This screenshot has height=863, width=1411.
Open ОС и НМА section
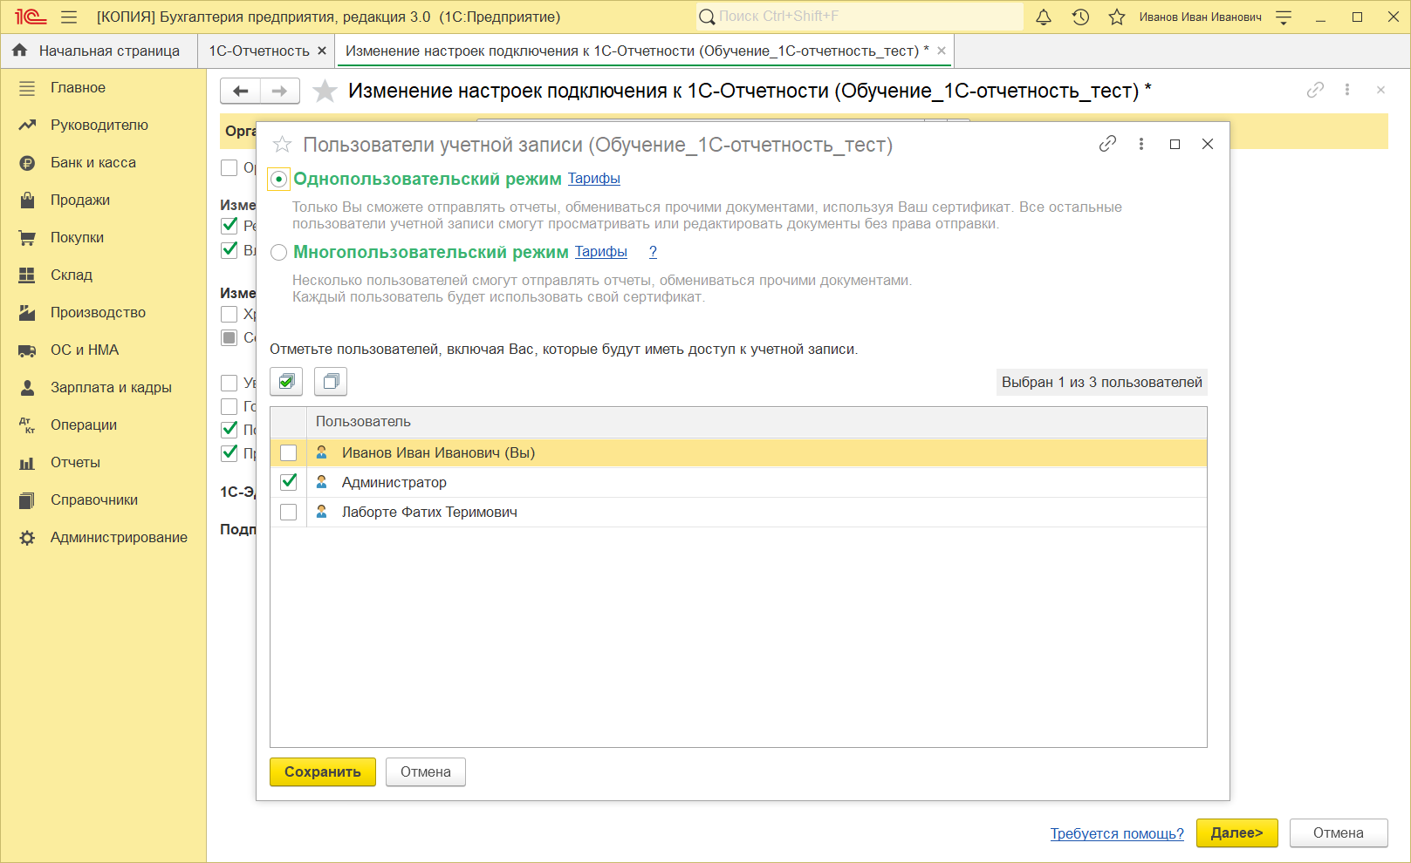[85, 350]
